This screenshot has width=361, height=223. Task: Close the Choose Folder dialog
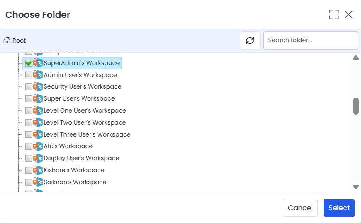click(x=349, y=14)
